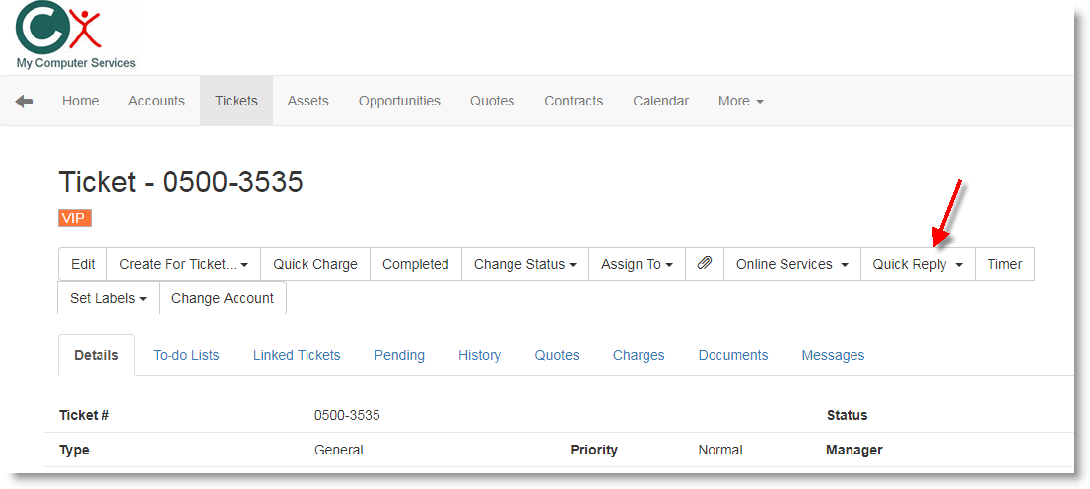Click the paperclip attachment icon

(704, 264)
